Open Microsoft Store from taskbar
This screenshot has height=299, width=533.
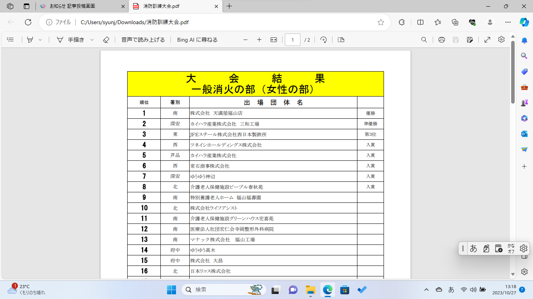point(345,290)
